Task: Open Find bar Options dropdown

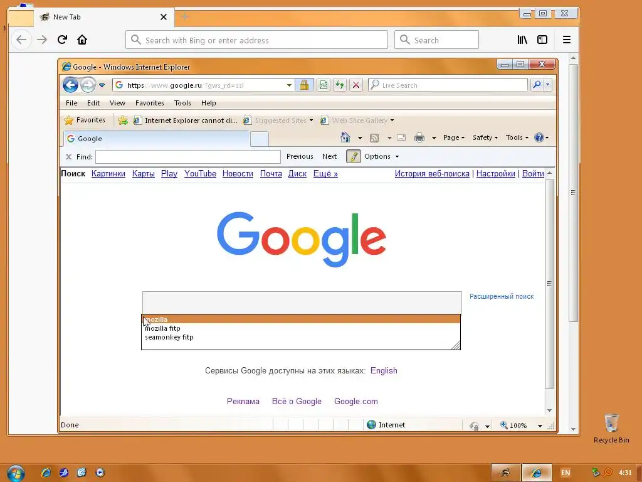Action: click(381, 156)
